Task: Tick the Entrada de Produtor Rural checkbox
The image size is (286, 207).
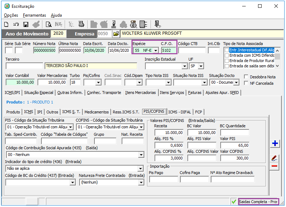Action: point(227,61)
